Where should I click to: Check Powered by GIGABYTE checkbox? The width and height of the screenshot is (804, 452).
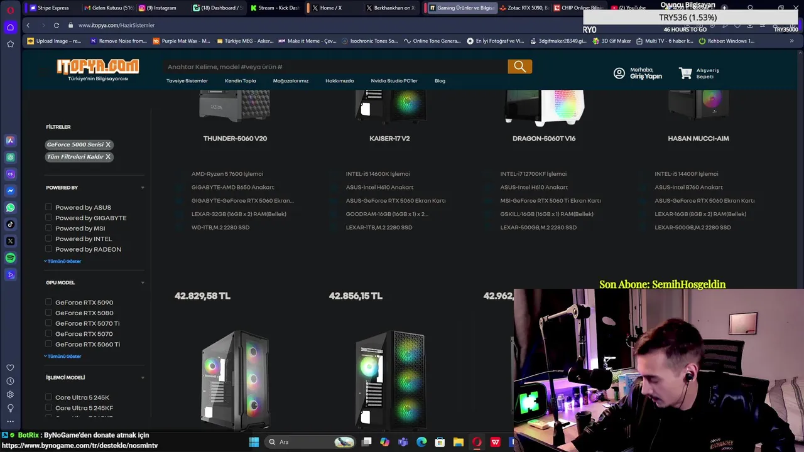(48, 218)
